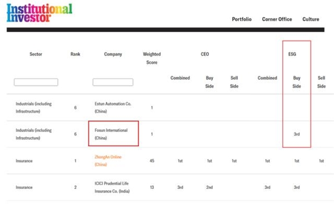Click the ESG Combined sub-header
This screenshot has height=206, width=334.
point(267,78)
